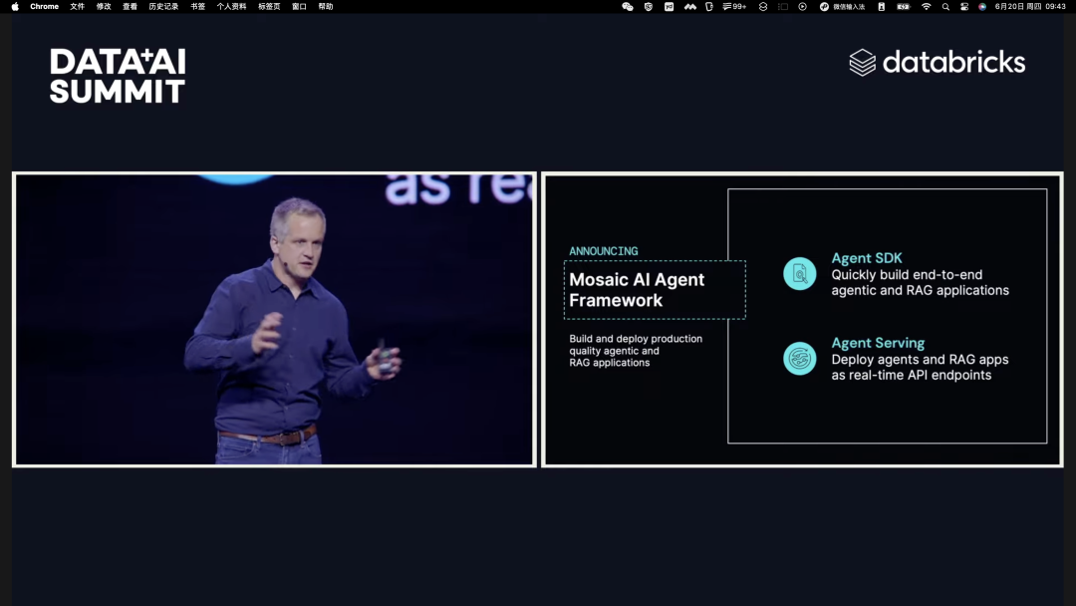Click the phone-shaped icon in menu bar

point(881,6)
